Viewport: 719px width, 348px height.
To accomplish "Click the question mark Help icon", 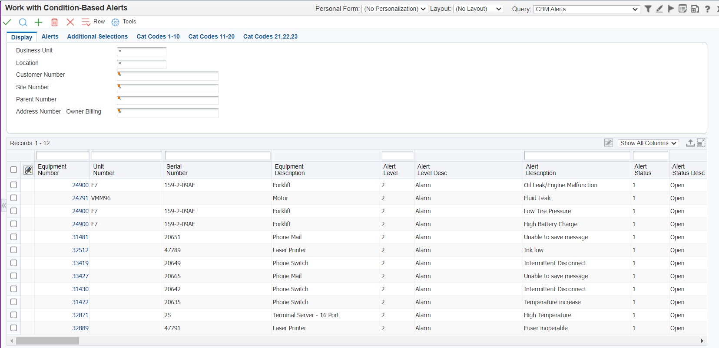I will (x=707, y=9).
